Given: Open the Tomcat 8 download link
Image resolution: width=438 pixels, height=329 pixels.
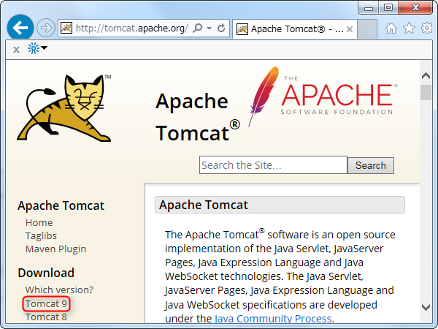Looking at the screenshot, I should click(x=46, y=317).
